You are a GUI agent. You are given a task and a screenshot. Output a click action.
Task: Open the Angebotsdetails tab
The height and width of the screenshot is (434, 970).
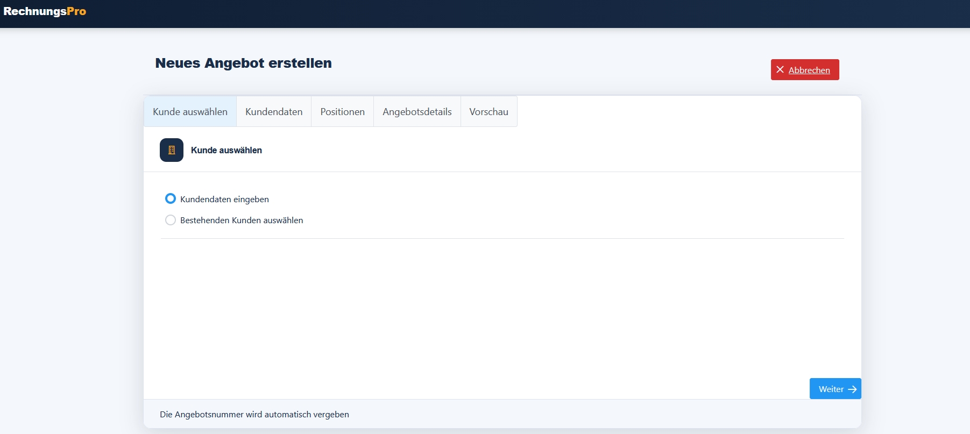pyautogui.click(x=417, y=111)
